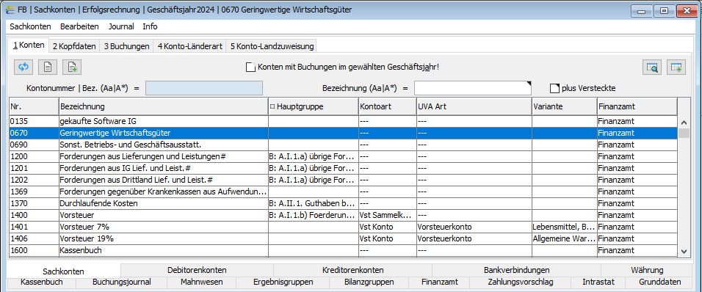Toggle the small box in Hauptgruppe header

point(272,106)
